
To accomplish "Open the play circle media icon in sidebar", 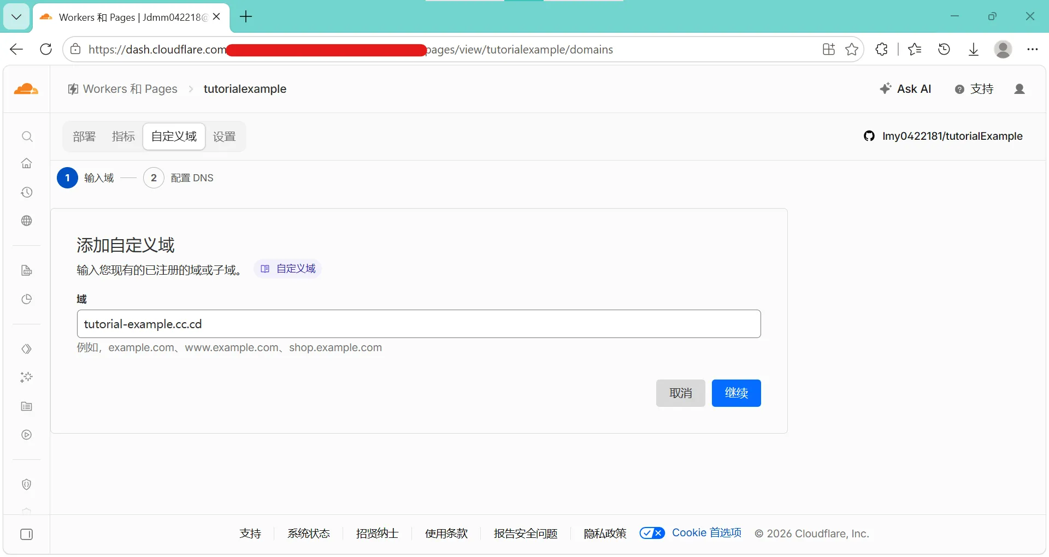I will point(27,435).
